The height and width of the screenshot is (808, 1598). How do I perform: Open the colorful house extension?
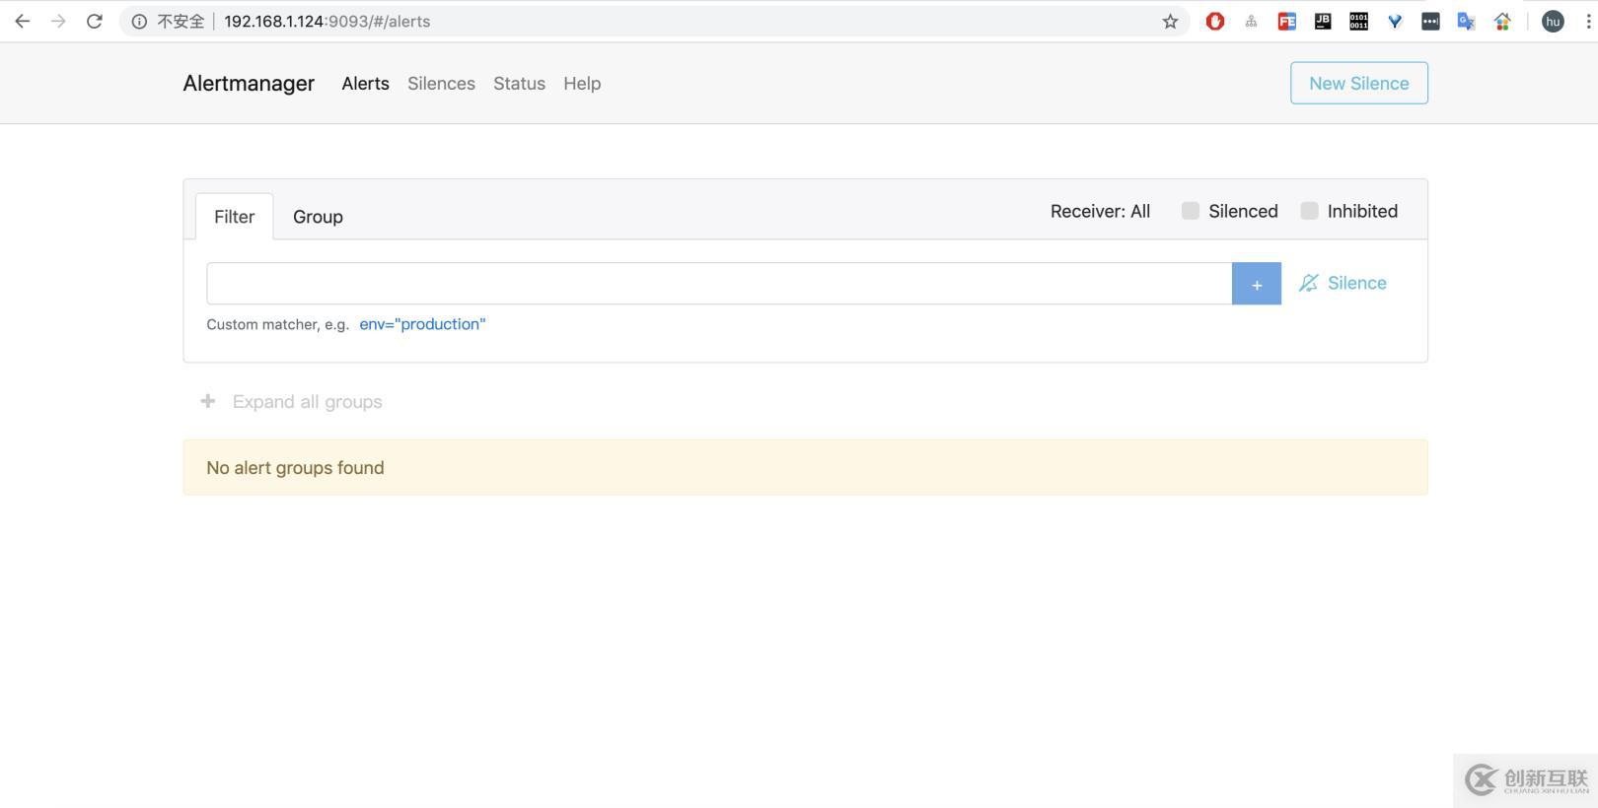point(1502,21)
